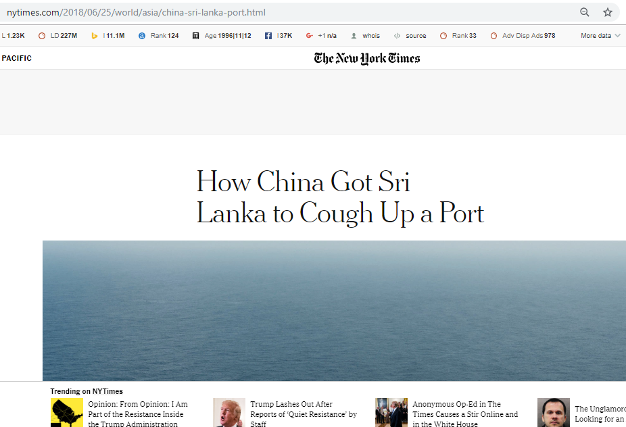Open 'Anonymous Op-Ed in The Times' article
The width and height of the screenshot is (626, 427).
tap(465, 414)
